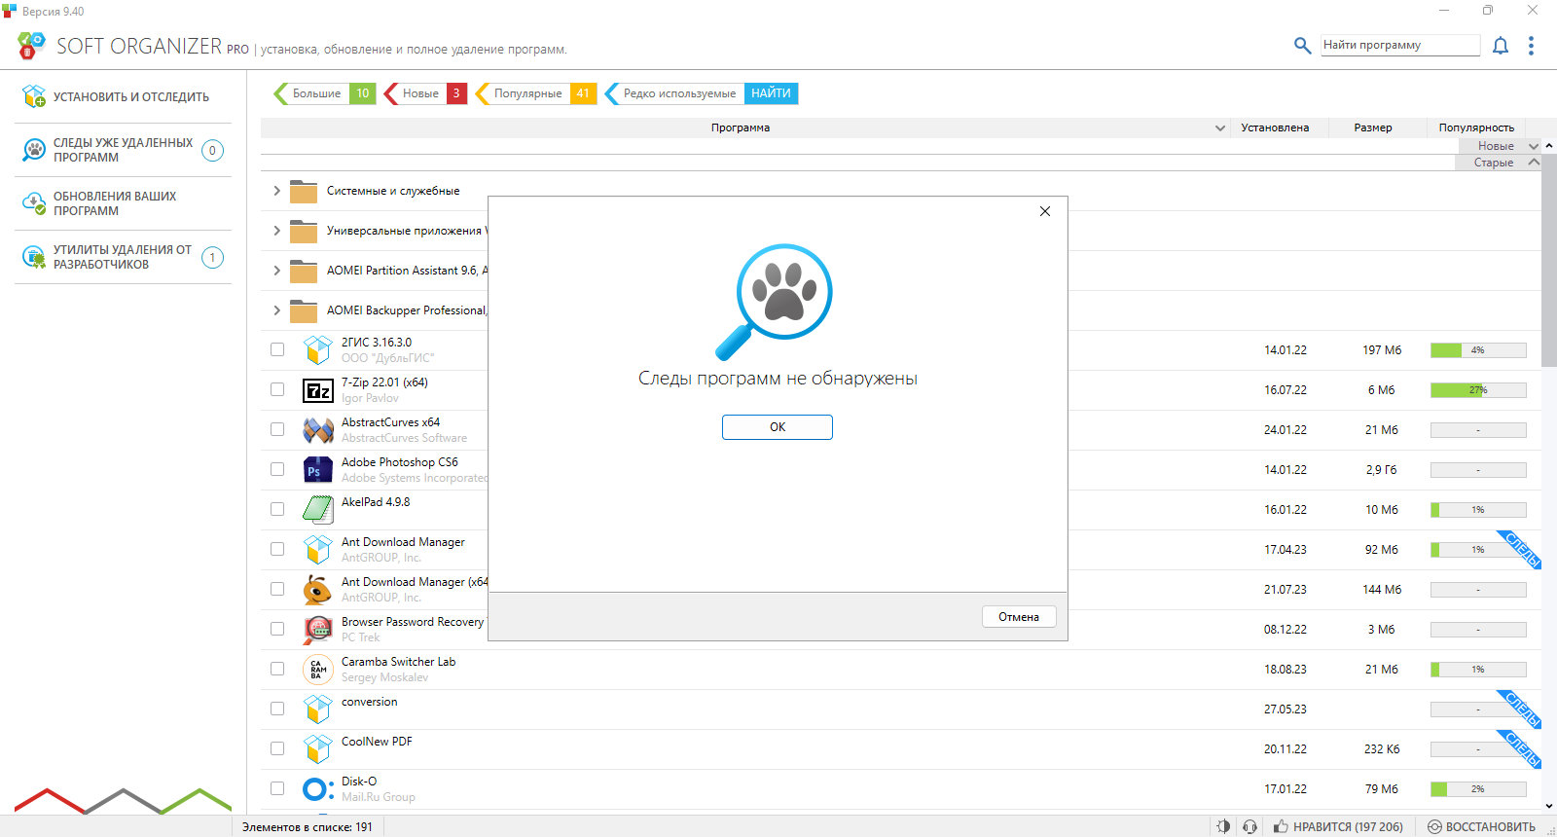Viewport: 1557px width, 837px height.
Task: Click the 4% popularity bar for 2ГИС
Action: click(1478, 350)
